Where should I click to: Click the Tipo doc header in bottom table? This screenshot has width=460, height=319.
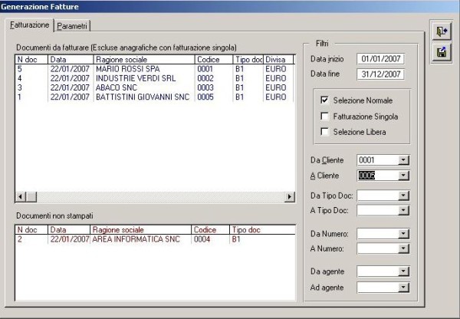point(262,230)
